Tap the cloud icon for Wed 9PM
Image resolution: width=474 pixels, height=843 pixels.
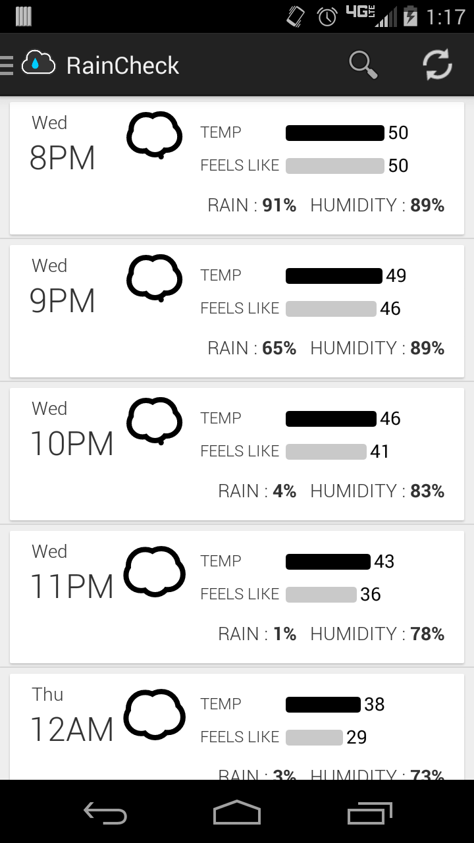click(x=154, y=277)
